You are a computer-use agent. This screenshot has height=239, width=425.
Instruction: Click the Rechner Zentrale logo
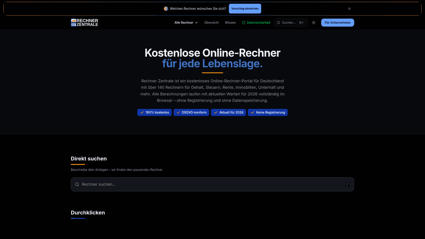[x=84, y=23]
